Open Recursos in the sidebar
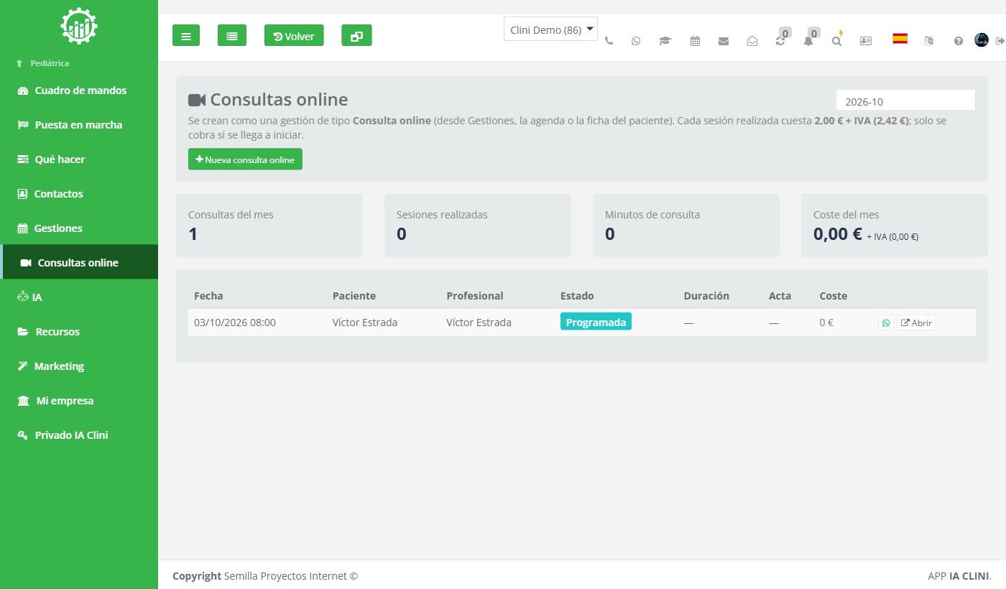 (x=79, y=332)
